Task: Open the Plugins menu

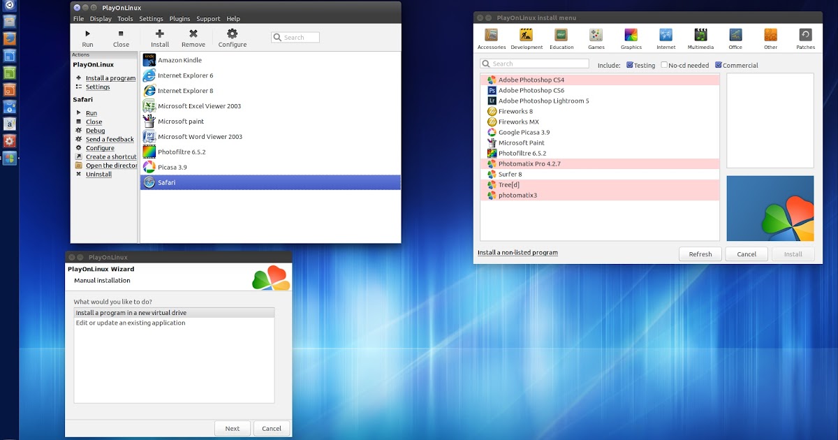Action: [179, 19]
